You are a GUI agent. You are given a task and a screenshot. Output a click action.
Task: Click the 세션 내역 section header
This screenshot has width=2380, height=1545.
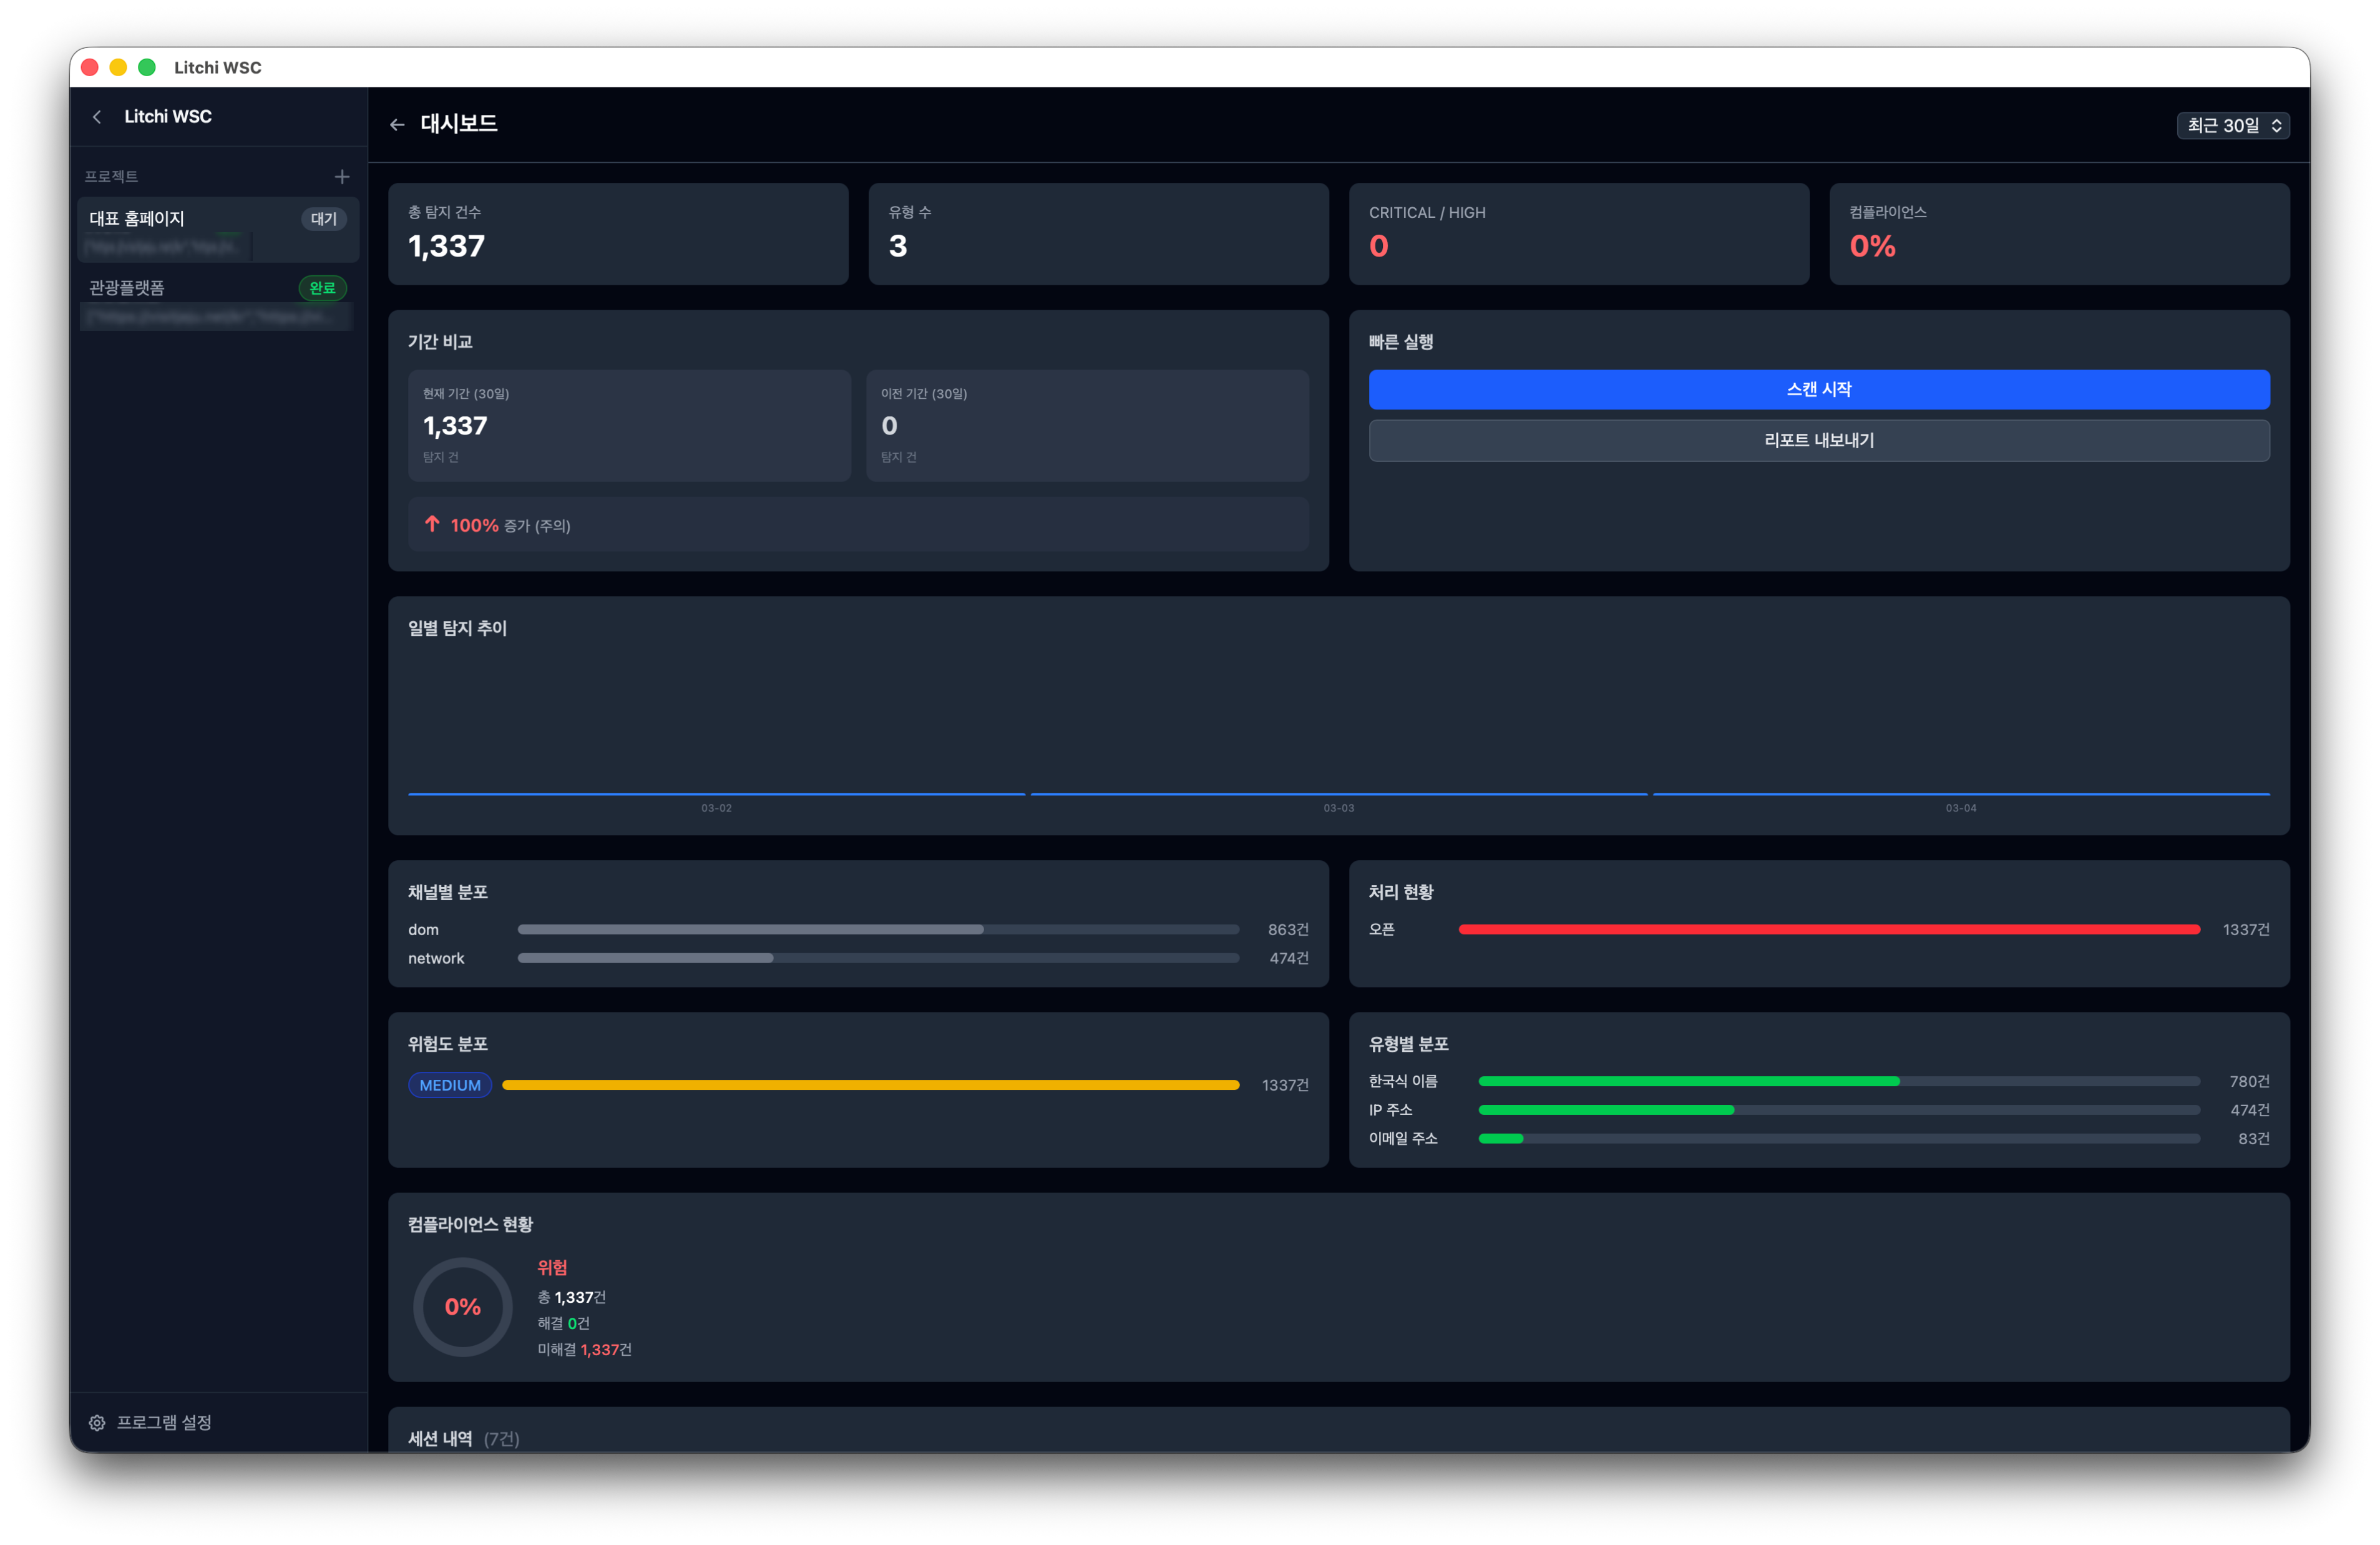(440, 1438)
